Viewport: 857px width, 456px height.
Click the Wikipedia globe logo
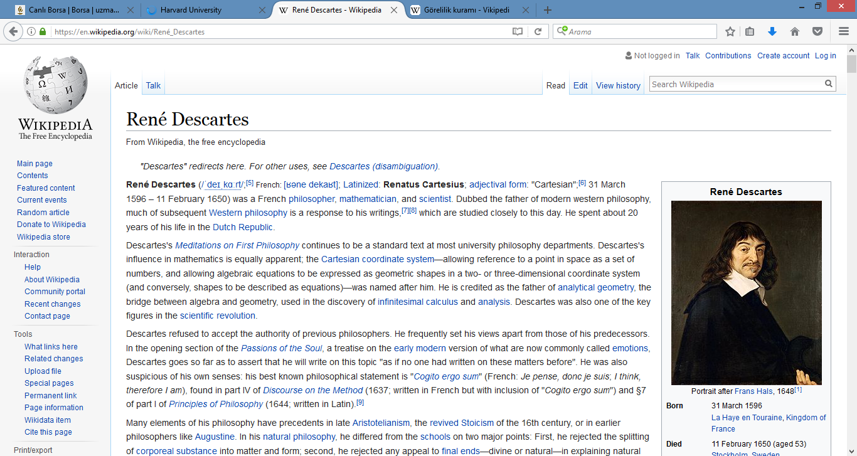55,83
